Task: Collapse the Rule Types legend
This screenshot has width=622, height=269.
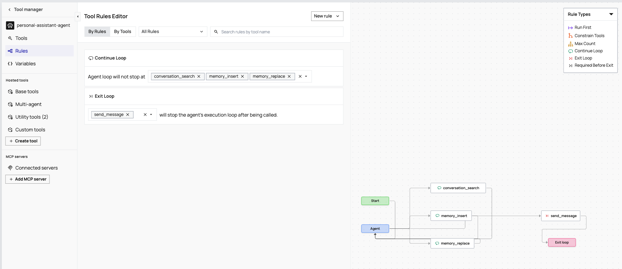Action: (x=611, y=14)
